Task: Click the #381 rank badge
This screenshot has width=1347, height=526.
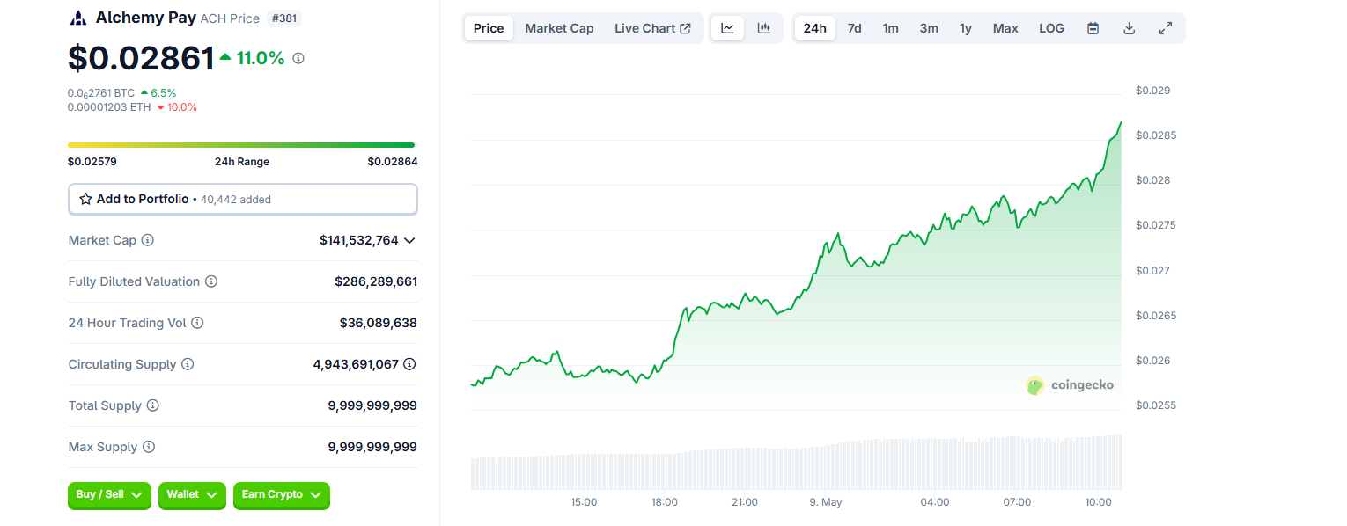Action: (x=284, y=18)
